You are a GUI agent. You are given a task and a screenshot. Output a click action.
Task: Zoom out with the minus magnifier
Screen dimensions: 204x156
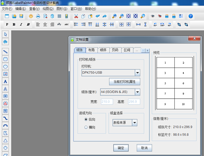click(x=121, y=16)
